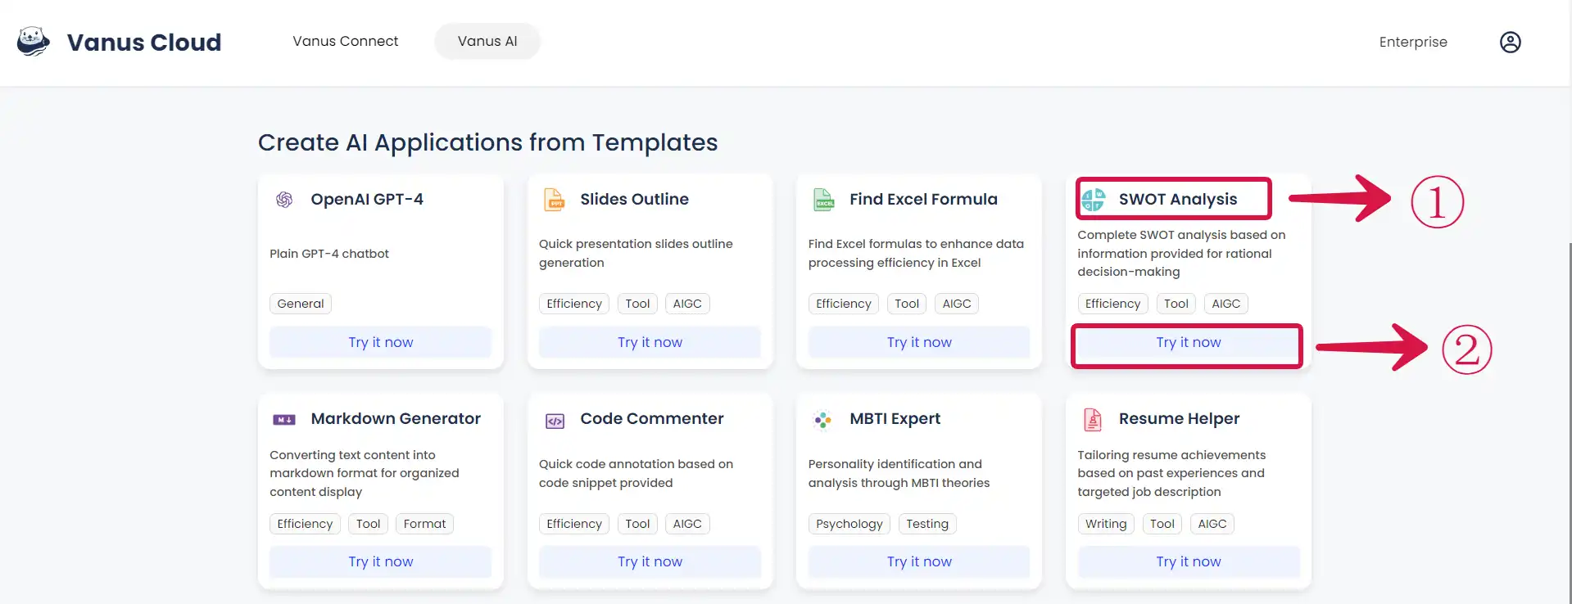The image size is (1572, 604).
Task: Click the Efficiency tag on Slides Outline
Action: [x=574, y=304]
